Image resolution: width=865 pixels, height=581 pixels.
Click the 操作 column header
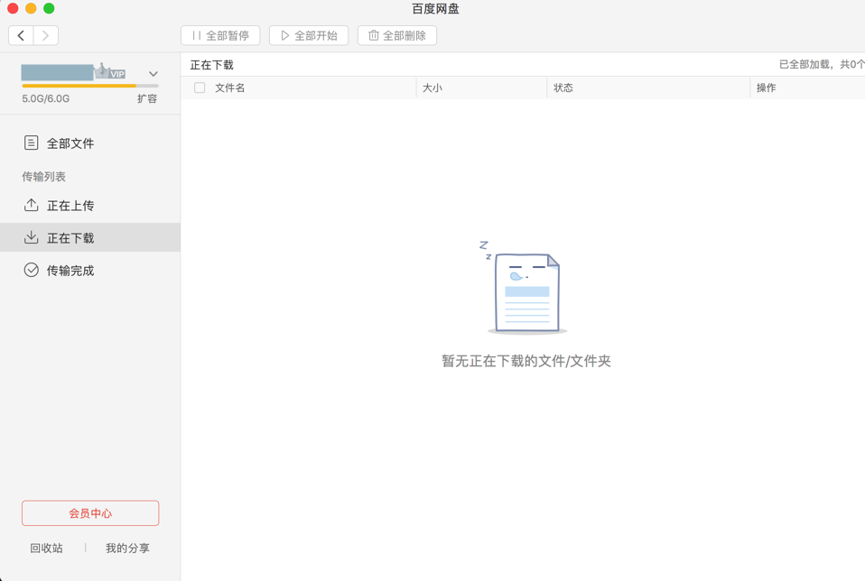pyautogui.click(x=767, y=88)
